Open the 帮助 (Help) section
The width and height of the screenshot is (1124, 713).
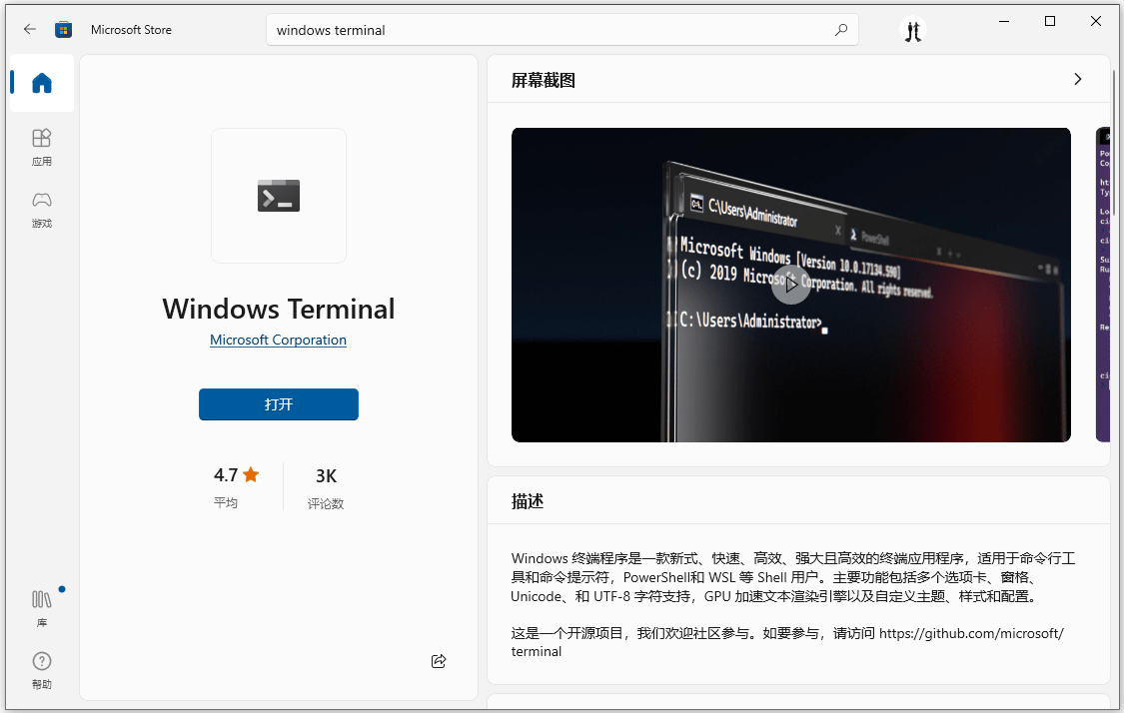click(42, 670)
